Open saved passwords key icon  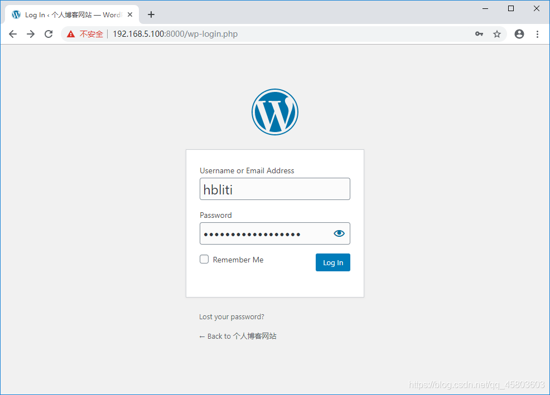tap(479, 34)
